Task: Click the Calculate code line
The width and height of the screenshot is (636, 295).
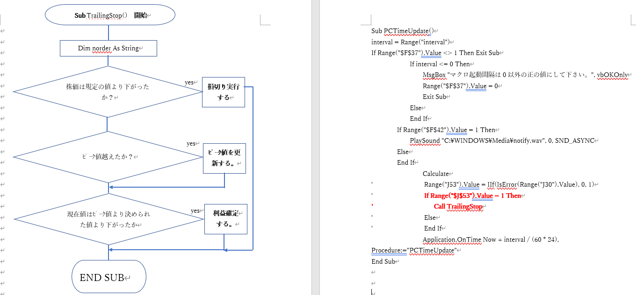Action: (x=435, y=174)
